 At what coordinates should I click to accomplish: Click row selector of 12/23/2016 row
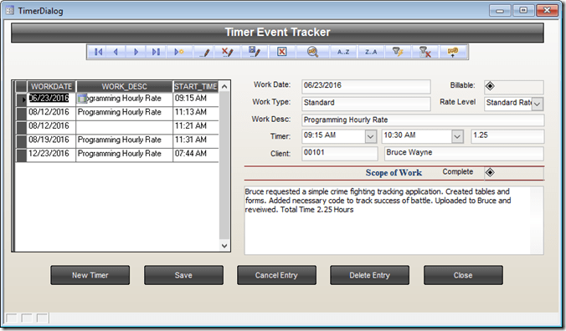click(21, 155)
